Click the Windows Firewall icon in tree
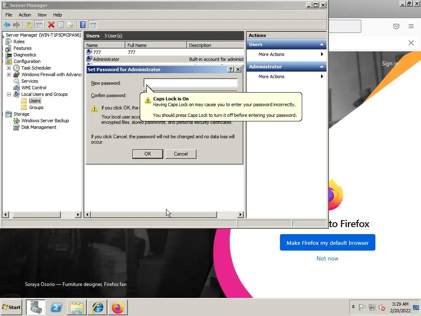 16,74
